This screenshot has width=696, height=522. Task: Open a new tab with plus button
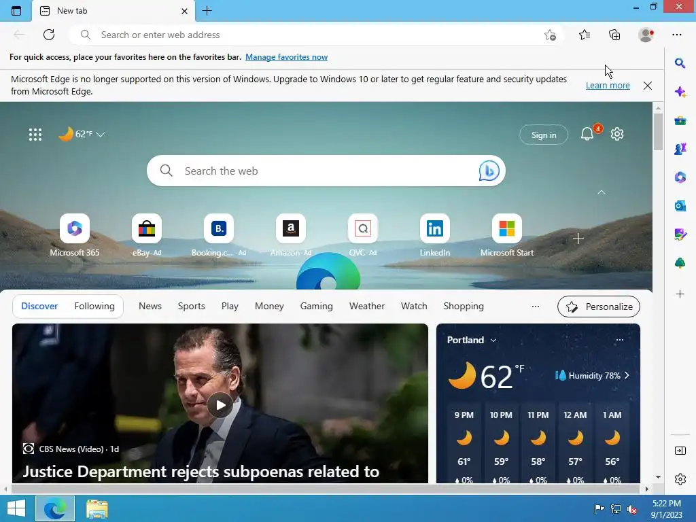(207, 11)
